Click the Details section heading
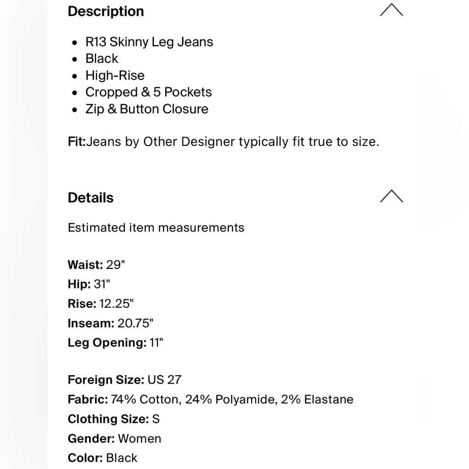This screenshot has width=469, height=469. pyautogui.click(x=91, y=198)
